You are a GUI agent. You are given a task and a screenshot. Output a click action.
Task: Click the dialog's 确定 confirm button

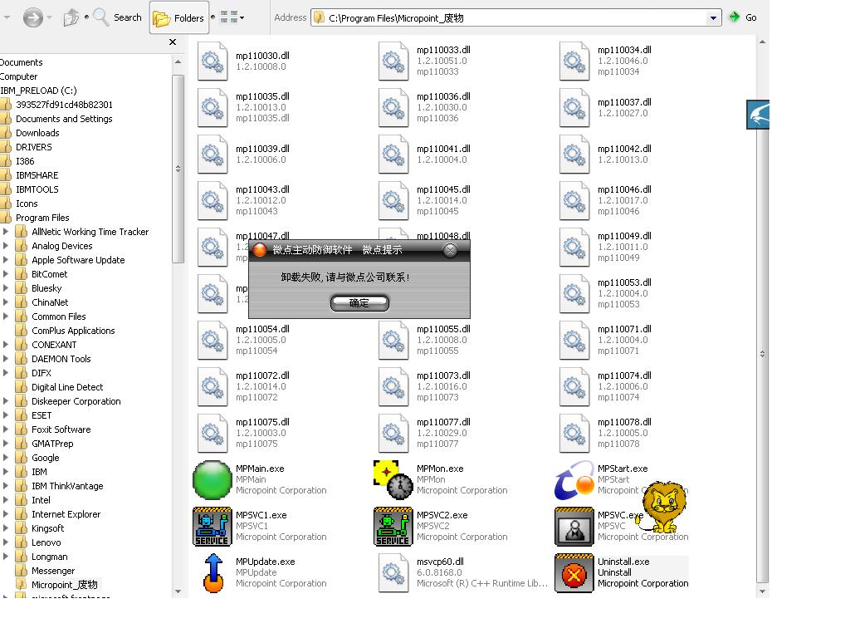coord(359,302)
